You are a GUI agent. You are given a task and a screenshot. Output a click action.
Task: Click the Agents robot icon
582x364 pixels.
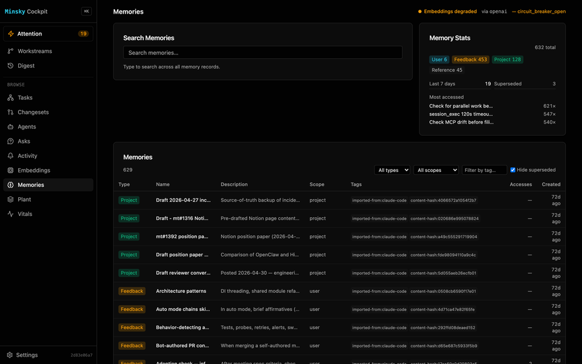coord(10,127)
